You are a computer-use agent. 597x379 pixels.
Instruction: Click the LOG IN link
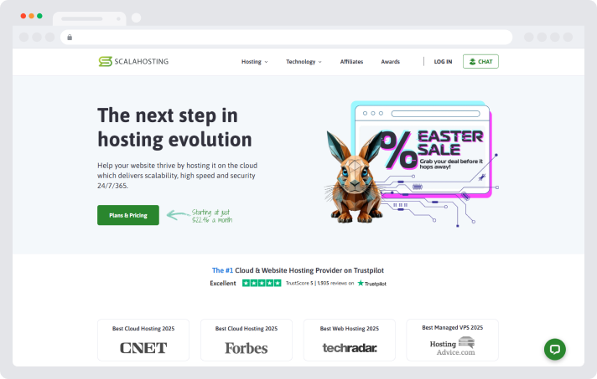pyautogui.click(x=443, y=62)
